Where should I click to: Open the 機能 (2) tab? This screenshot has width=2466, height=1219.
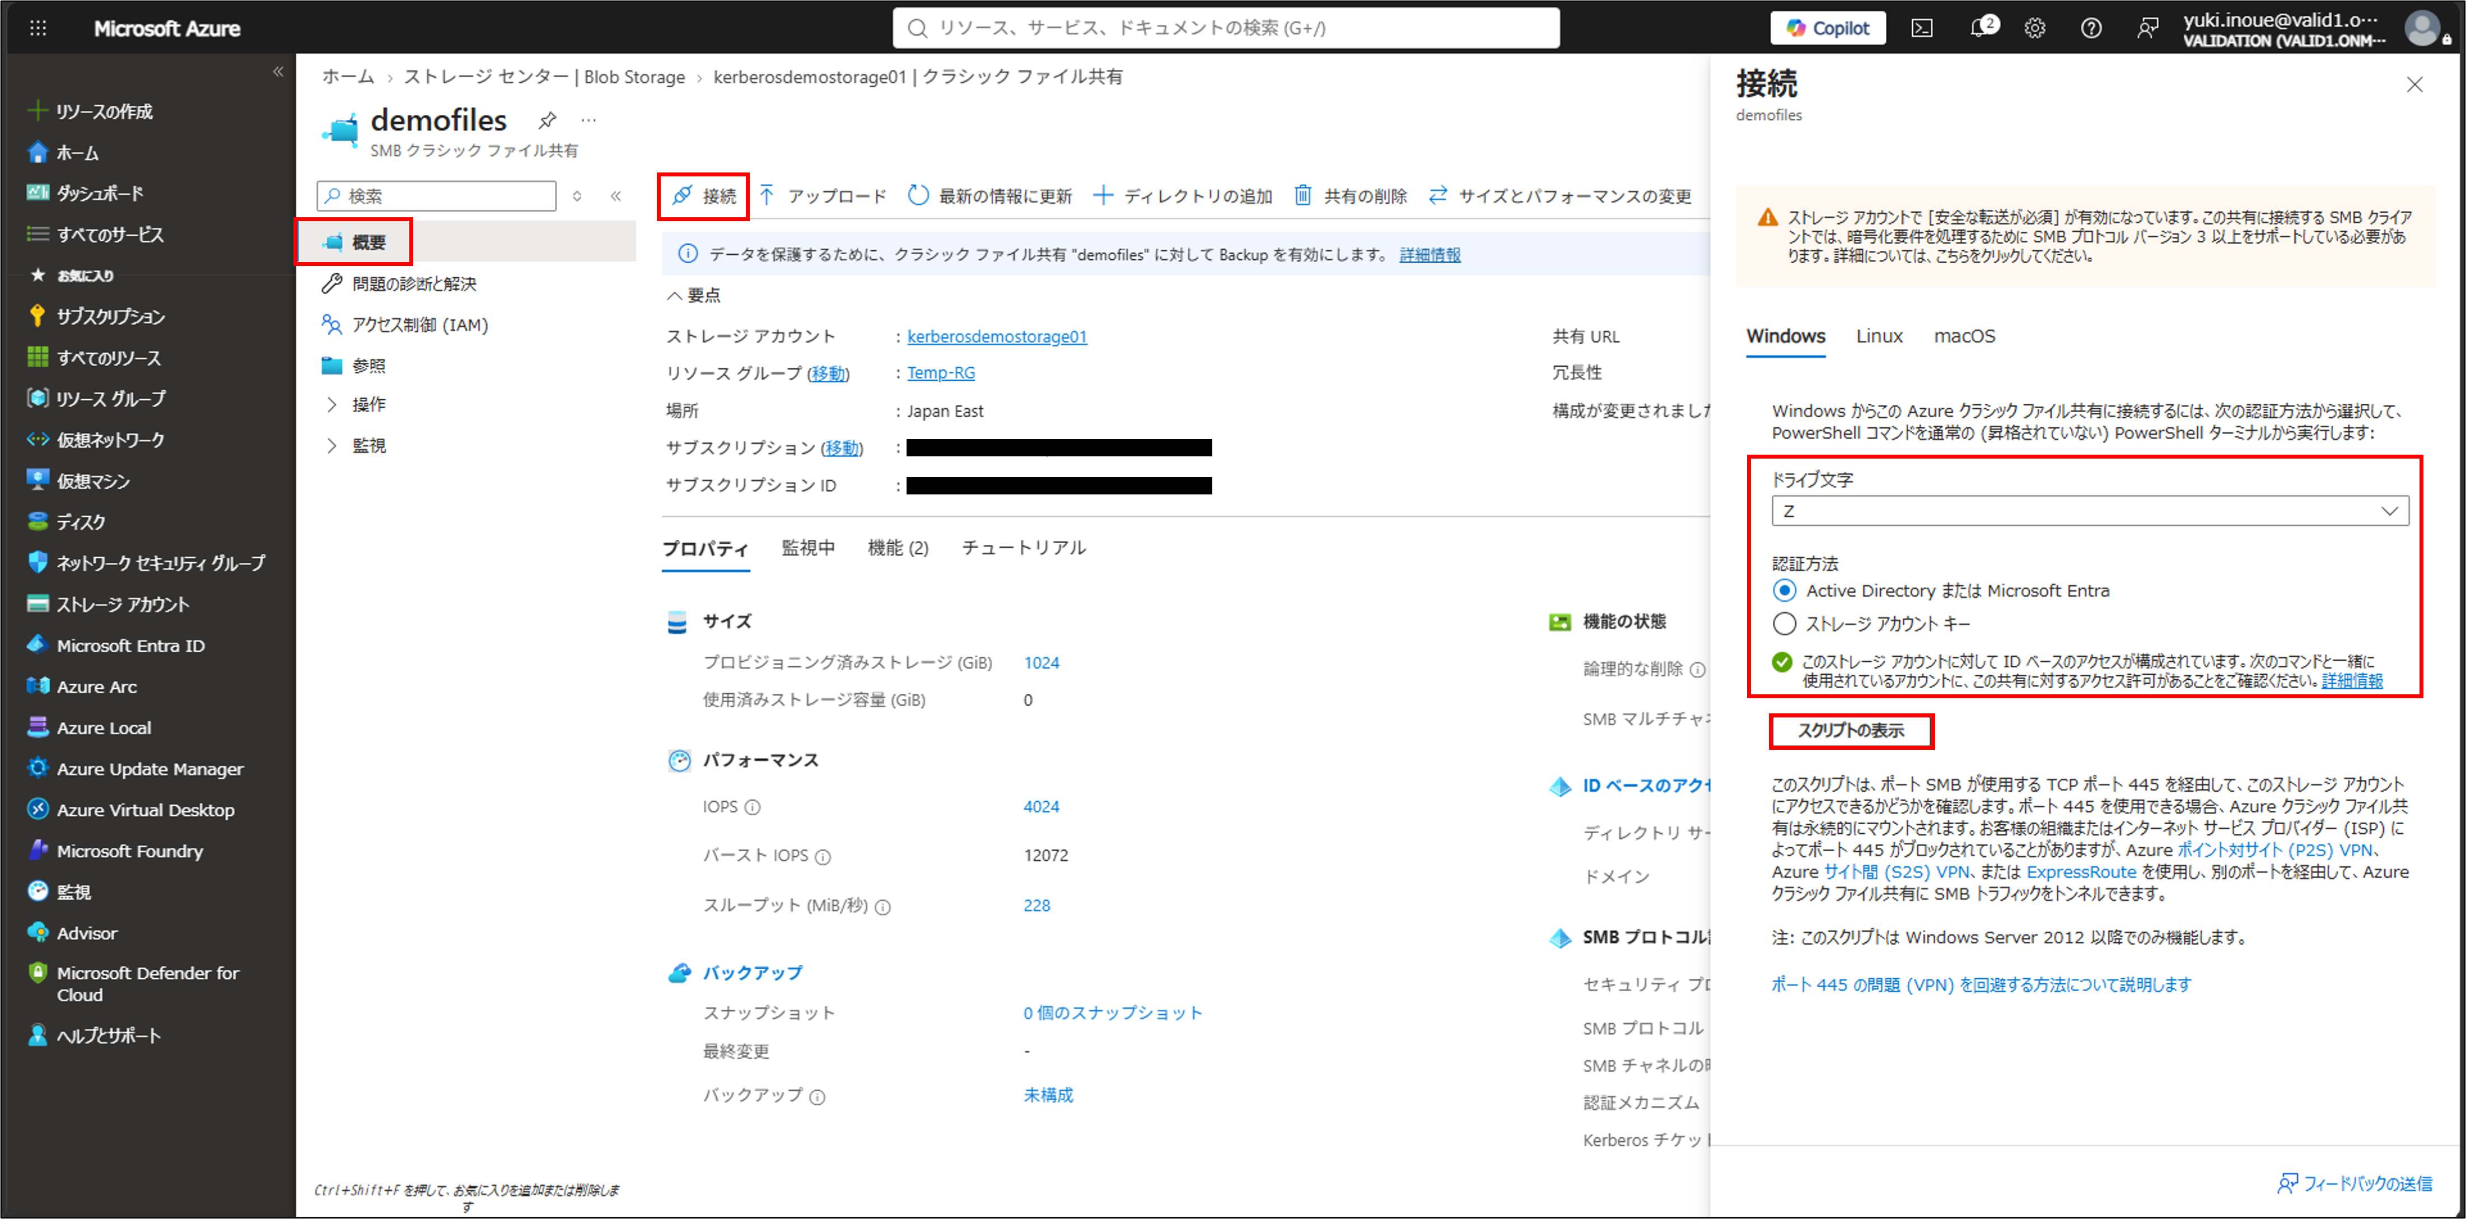[898, 548]
